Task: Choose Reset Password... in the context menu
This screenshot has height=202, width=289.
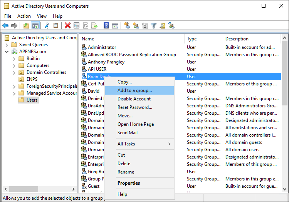Action: click(139, 107)
